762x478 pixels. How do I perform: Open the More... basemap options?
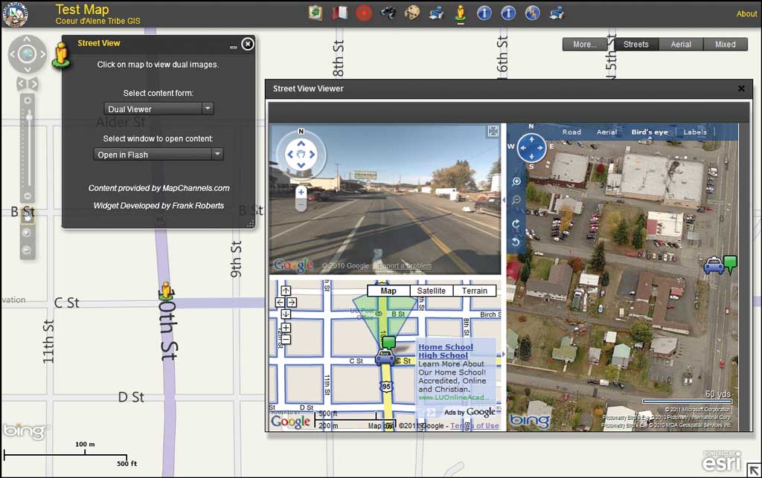(584, 45)
